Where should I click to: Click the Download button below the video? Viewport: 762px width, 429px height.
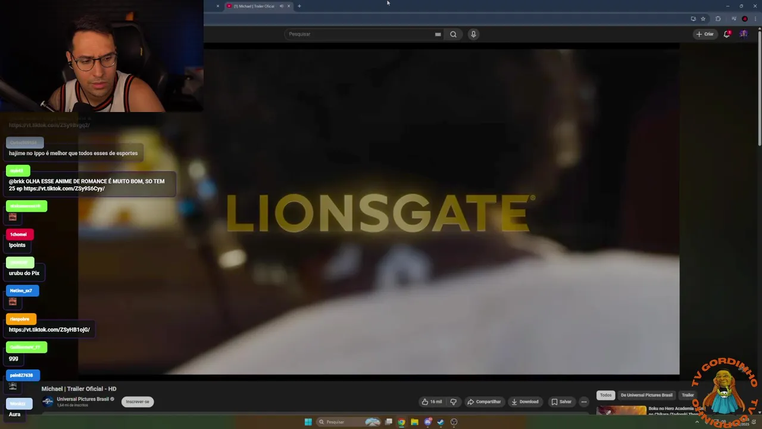point(525,402)
